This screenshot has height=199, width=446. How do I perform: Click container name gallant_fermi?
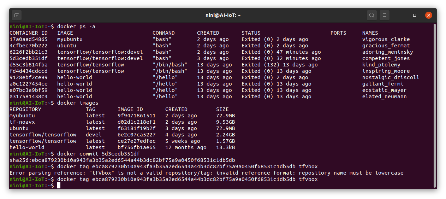[383, 84]
